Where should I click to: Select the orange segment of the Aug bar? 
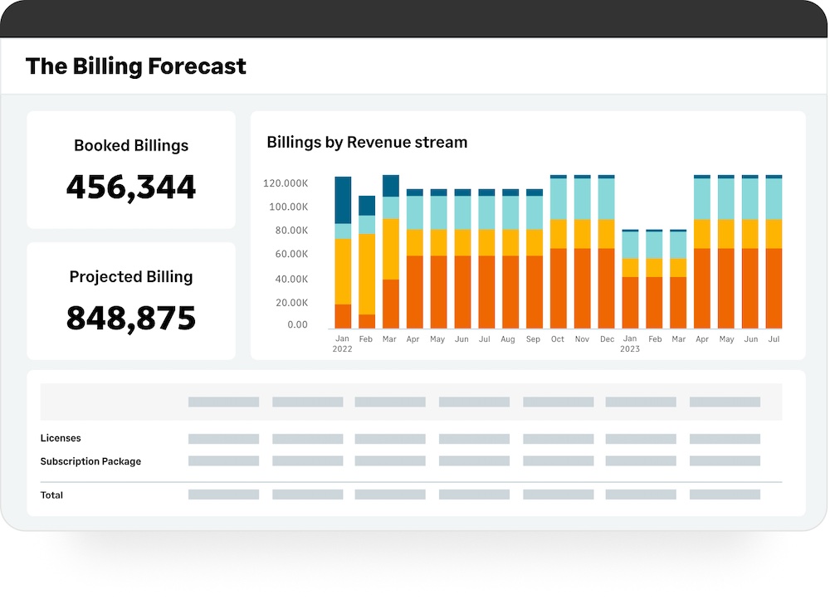pyautogui.click(x=510, y=291)
